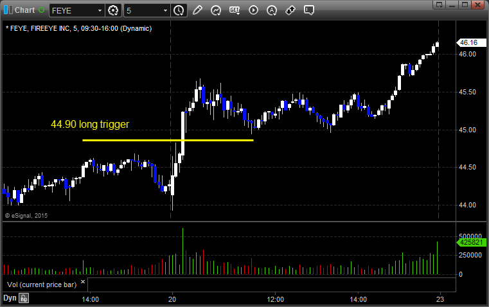489x307 pixels.
Task: Click the tallest green volume bar
Action: [182, 251]
